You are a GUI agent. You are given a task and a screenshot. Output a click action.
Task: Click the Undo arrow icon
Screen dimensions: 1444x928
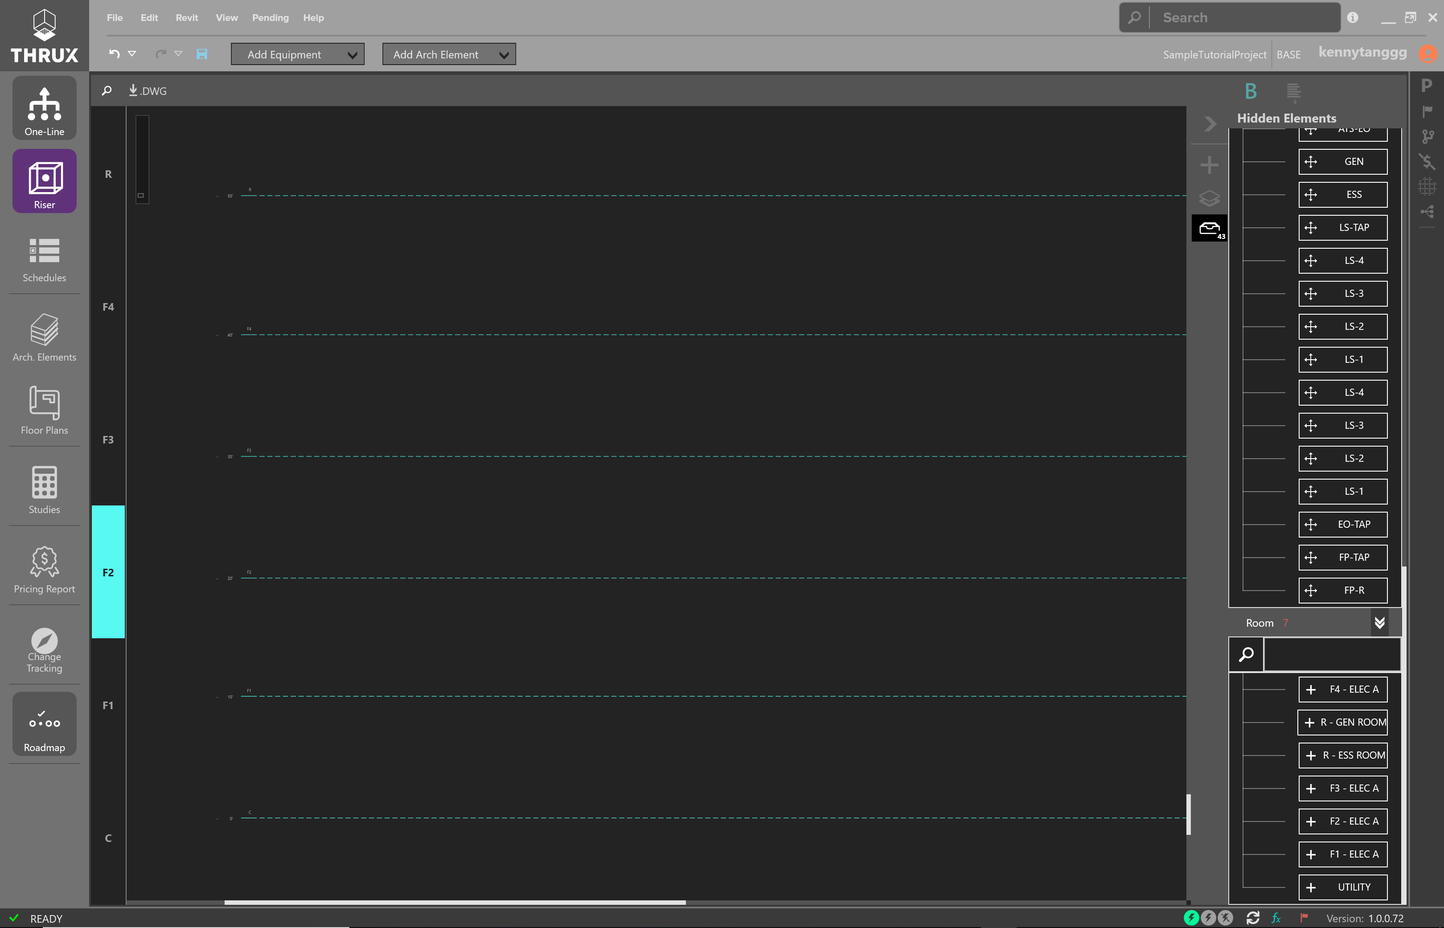pos(114,53)
